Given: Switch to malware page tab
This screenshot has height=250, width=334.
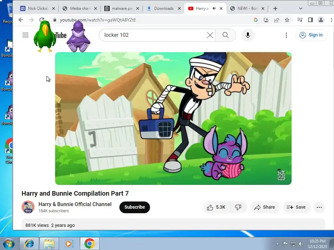Looking at the screenshot, I should point(120,8).
